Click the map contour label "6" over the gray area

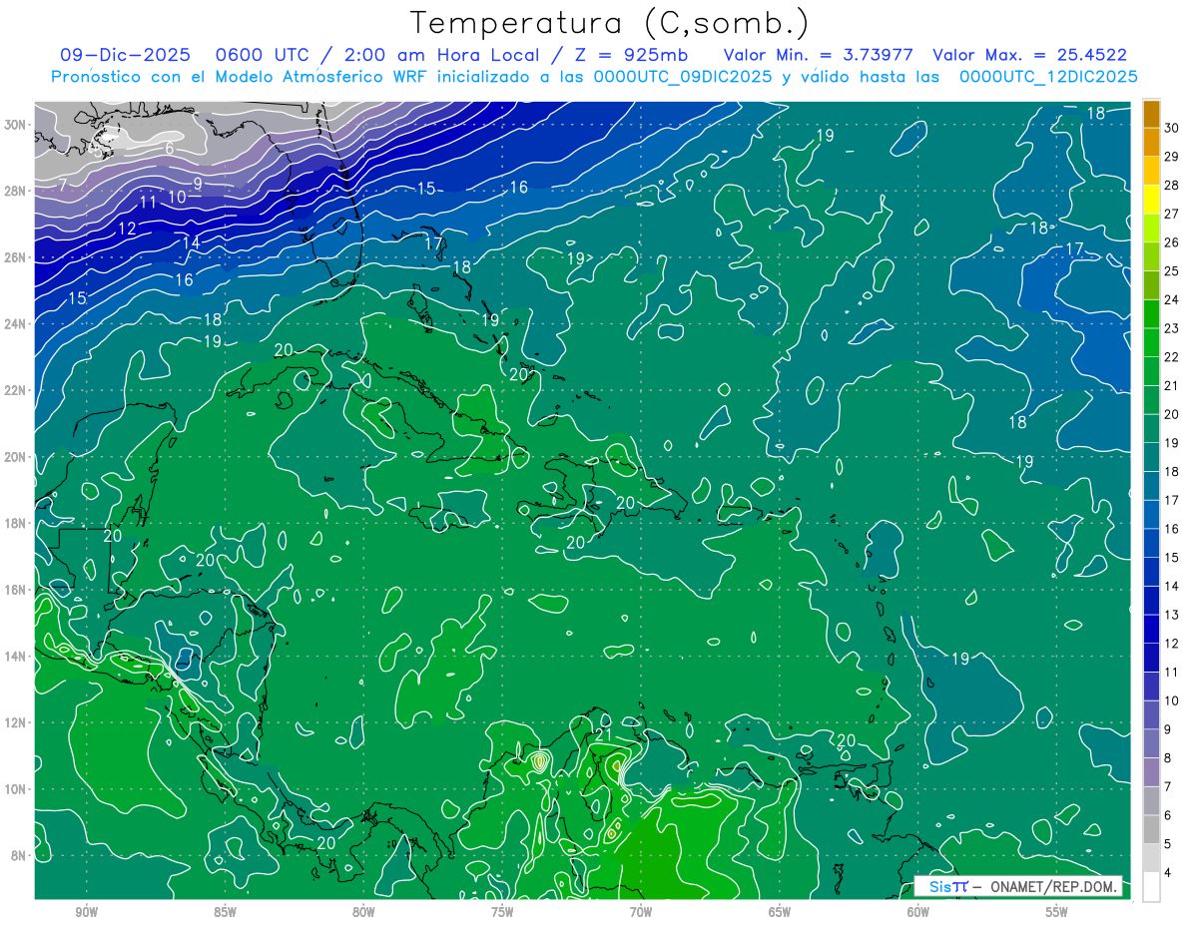click(x=169, y=149)
